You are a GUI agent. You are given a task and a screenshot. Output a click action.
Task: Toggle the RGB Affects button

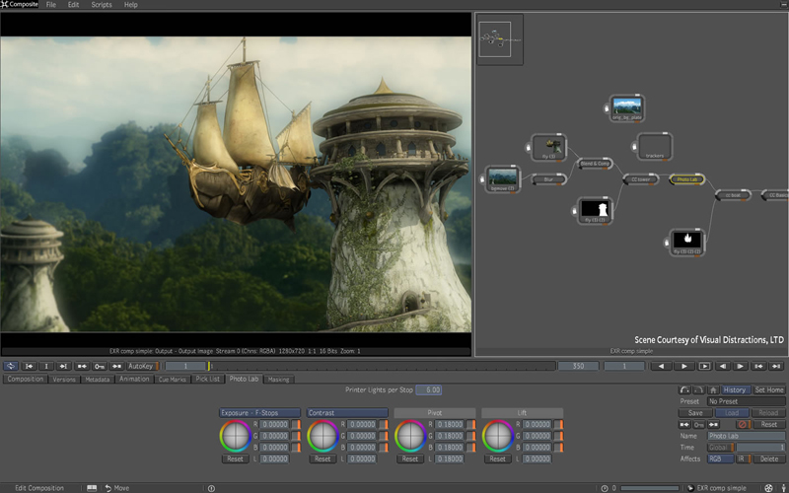721,458
